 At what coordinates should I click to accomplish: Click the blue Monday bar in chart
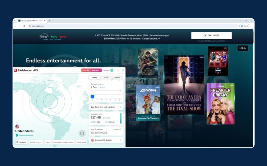(x=92, y=96)
